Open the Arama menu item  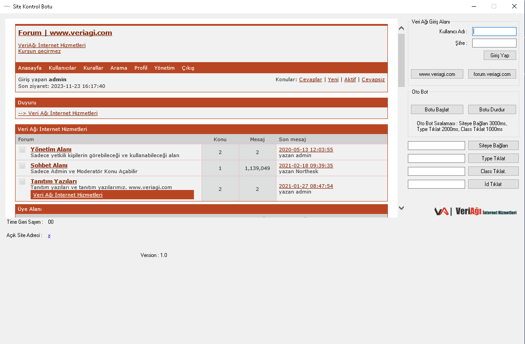119,68
